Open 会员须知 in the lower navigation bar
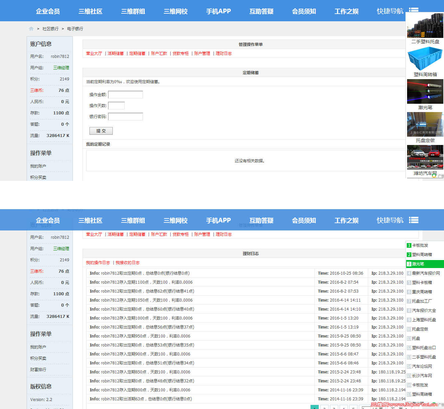The height and width of the screenshot is (409, 444). coord(304,220)
